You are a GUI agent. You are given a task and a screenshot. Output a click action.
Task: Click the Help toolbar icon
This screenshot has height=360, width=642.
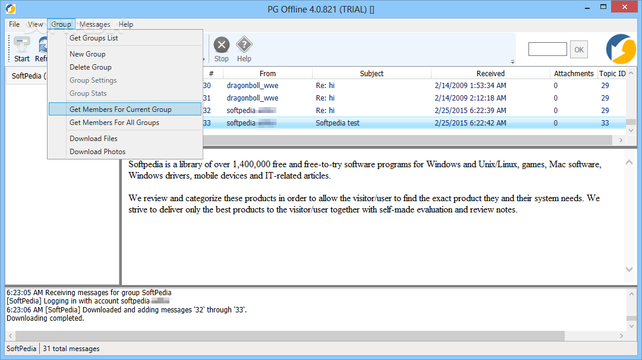point(244,49)
